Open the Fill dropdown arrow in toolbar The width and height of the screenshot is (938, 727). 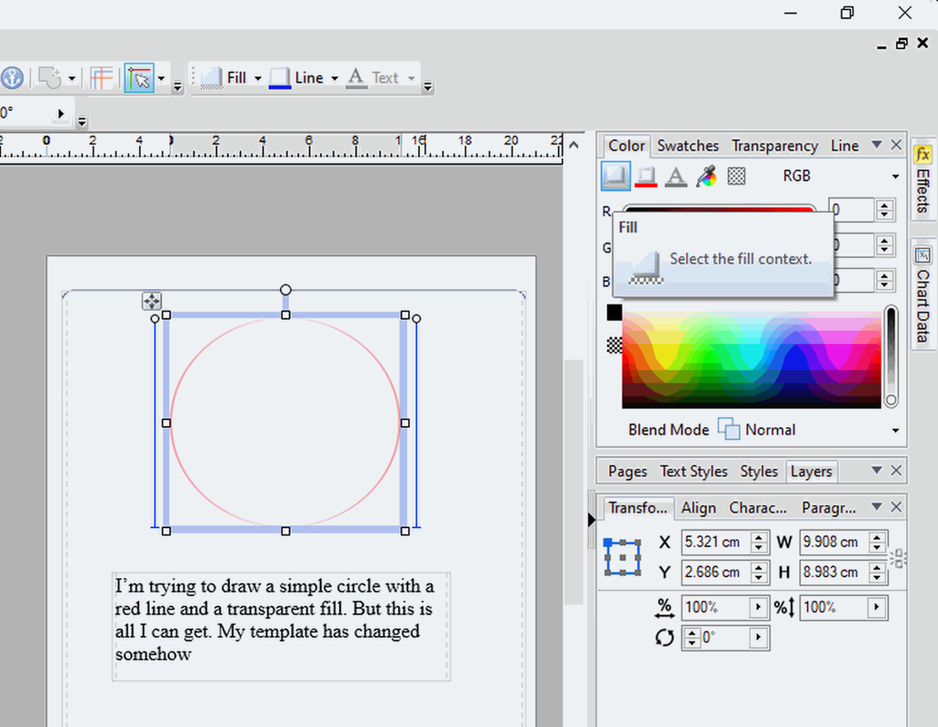coord(258,78)
